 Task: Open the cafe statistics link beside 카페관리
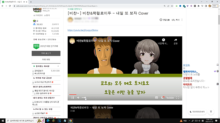click(47, 15)
